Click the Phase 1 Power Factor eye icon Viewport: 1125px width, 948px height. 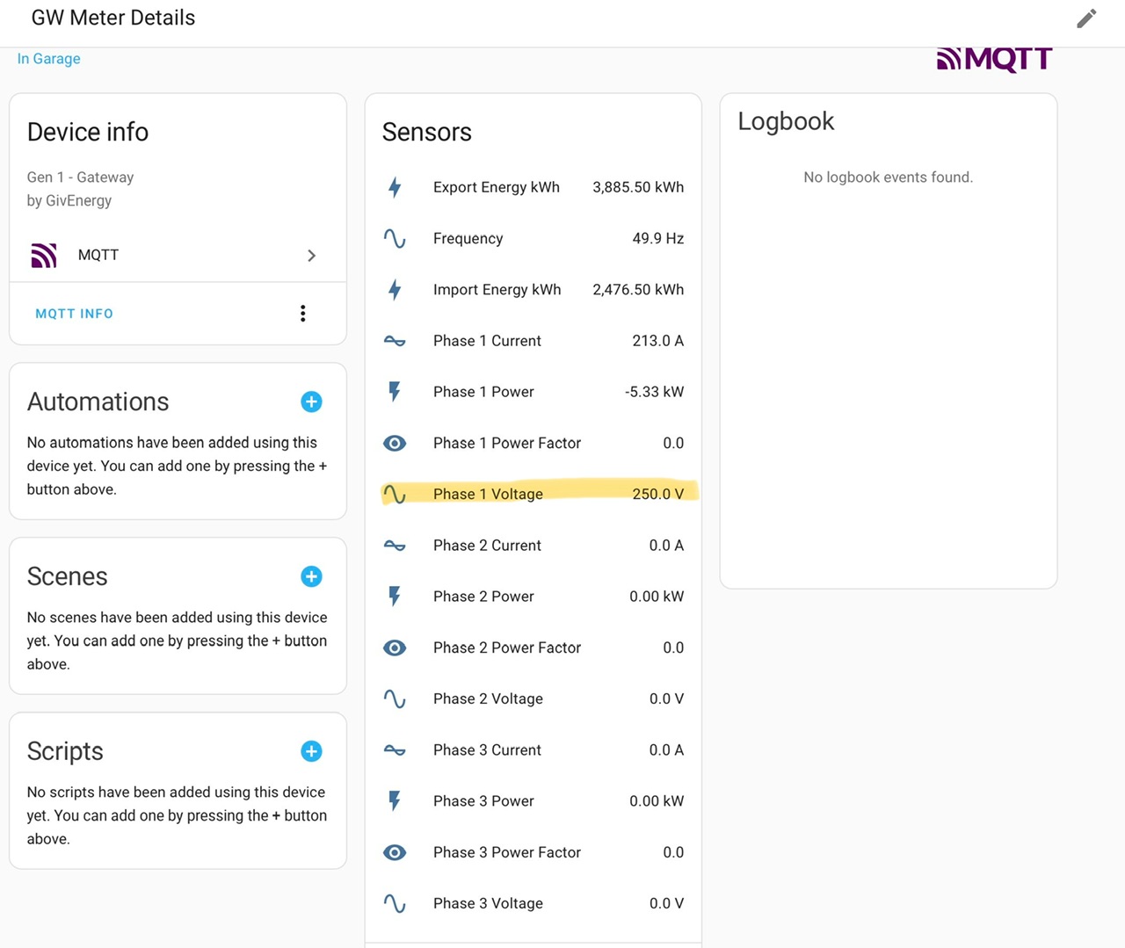[x=395, y=443]
